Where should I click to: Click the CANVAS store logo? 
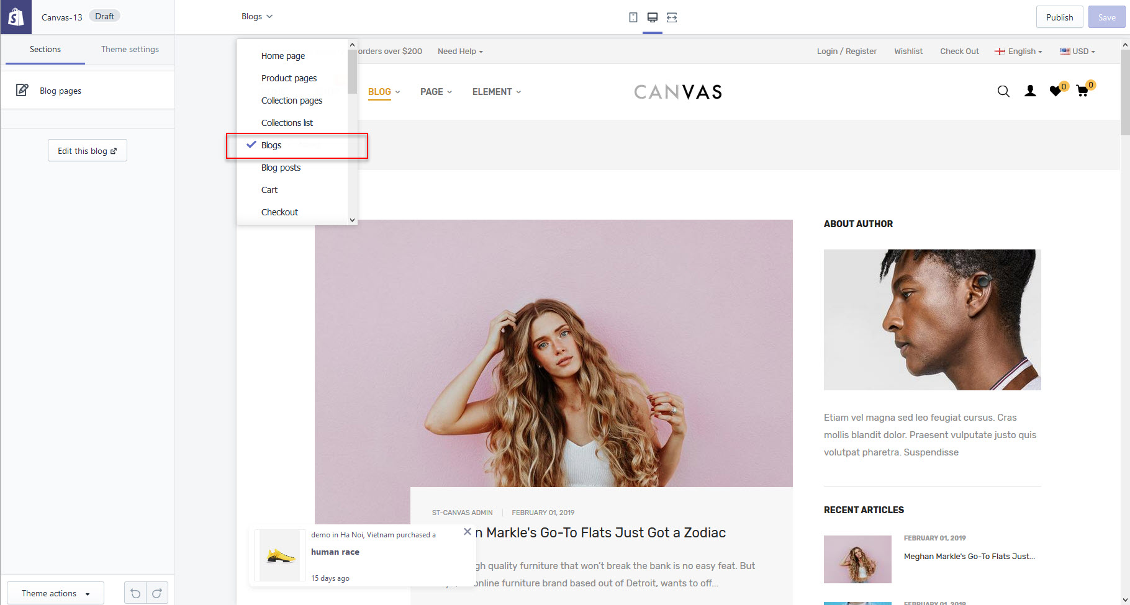(678, 92)
